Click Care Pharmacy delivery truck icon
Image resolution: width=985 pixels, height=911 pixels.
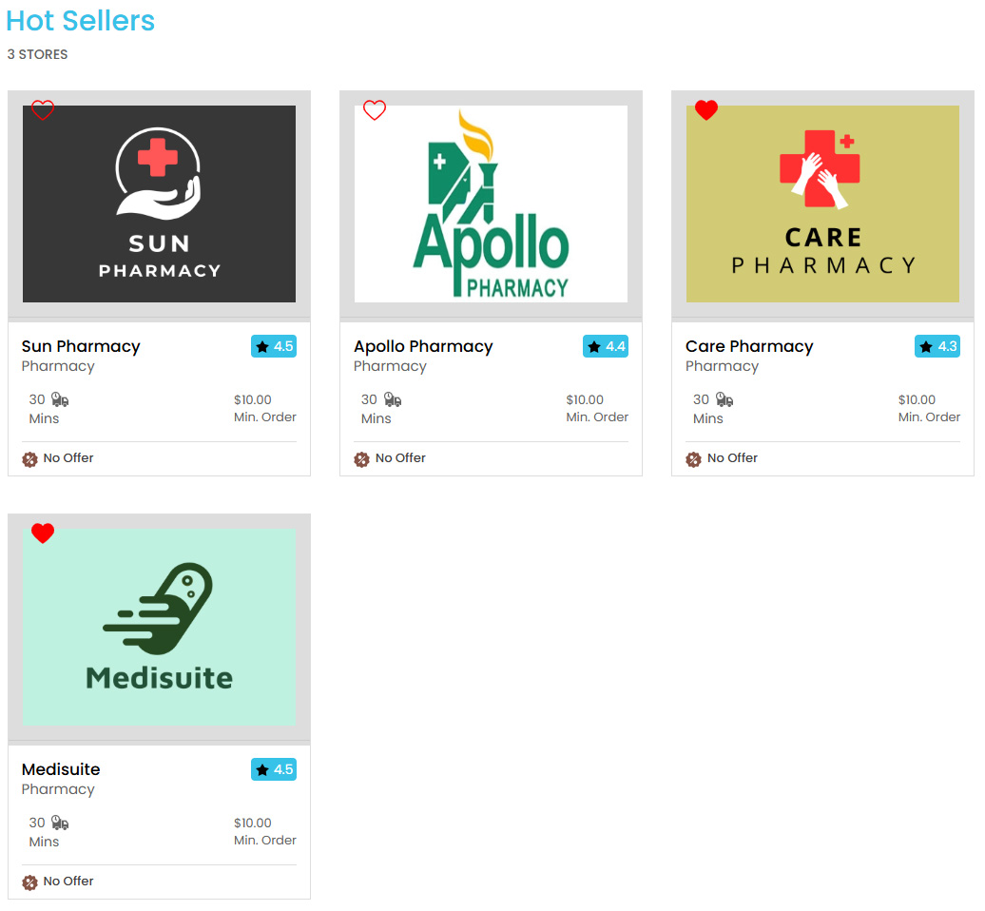tap(724, 399)
